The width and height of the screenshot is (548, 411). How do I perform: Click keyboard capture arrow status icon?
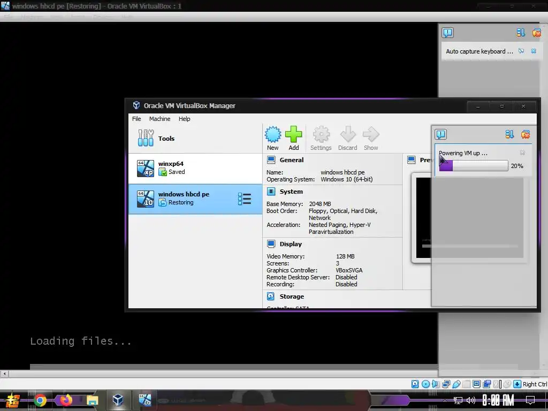517,384
